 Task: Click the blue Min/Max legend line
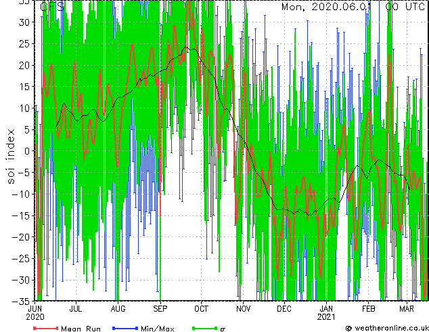[x=125, y=328]
